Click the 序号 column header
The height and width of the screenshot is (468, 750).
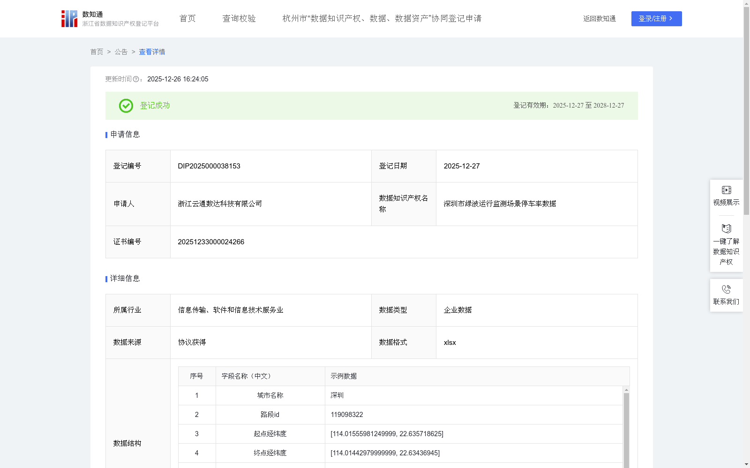click(196, 376)
